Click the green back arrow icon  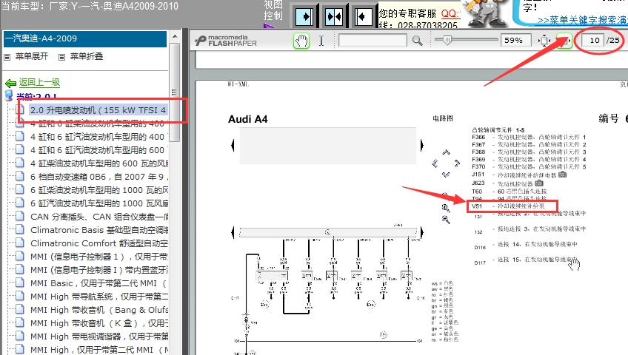coord(10,83)
